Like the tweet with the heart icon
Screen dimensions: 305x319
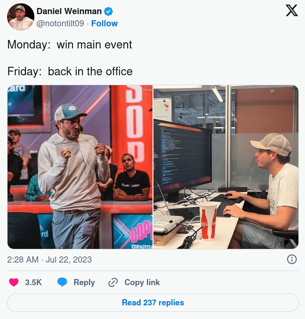coord(14,282)
